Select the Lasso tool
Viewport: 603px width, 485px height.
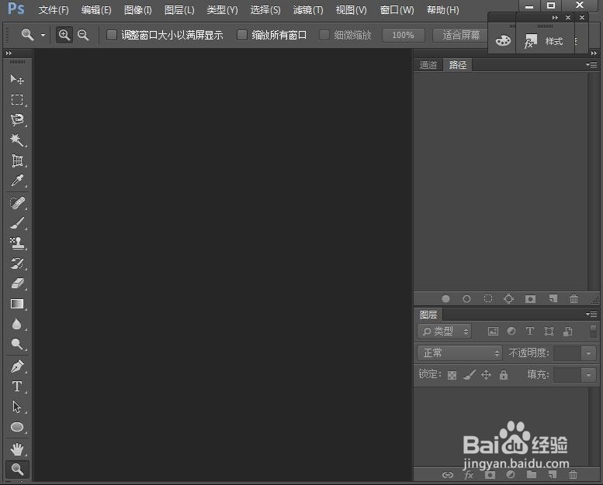(x=17, y=120)
